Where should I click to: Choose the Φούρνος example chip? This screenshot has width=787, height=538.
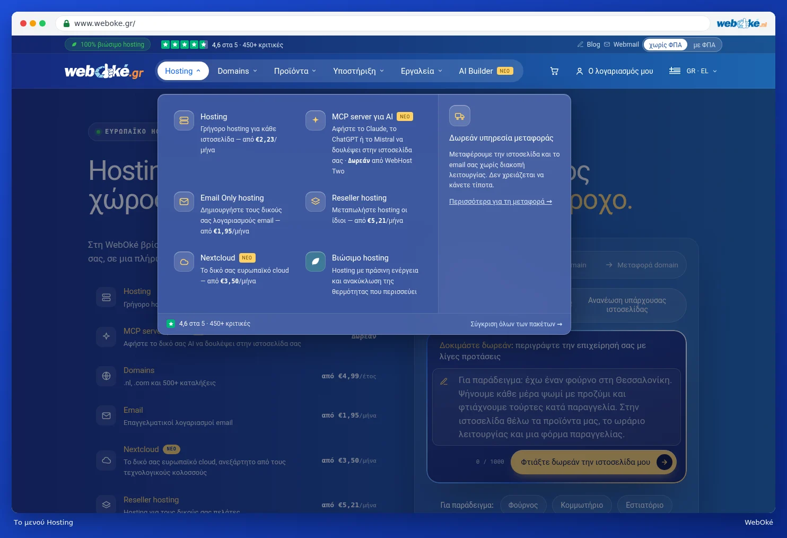(x=523, y=505)
